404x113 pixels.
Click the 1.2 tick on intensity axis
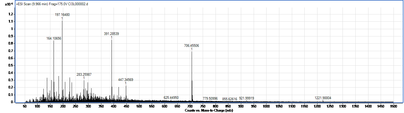click(11, 14)
